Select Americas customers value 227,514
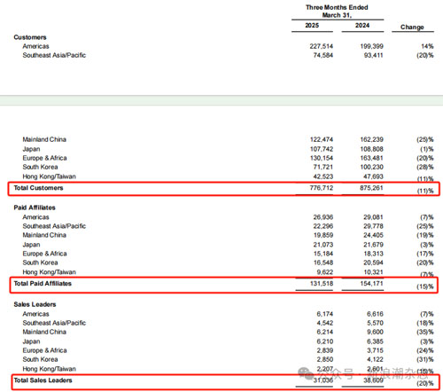This screenshot has height=392, width=443. click(322, 46)
